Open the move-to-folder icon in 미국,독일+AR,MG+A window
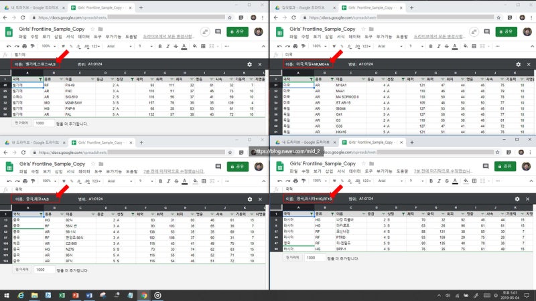This screenshot has width=536, height=301. point(371,29)
